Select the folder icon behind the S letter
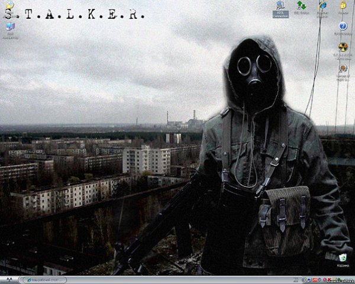Screen dimensions: 355x284 click(9, 5)
